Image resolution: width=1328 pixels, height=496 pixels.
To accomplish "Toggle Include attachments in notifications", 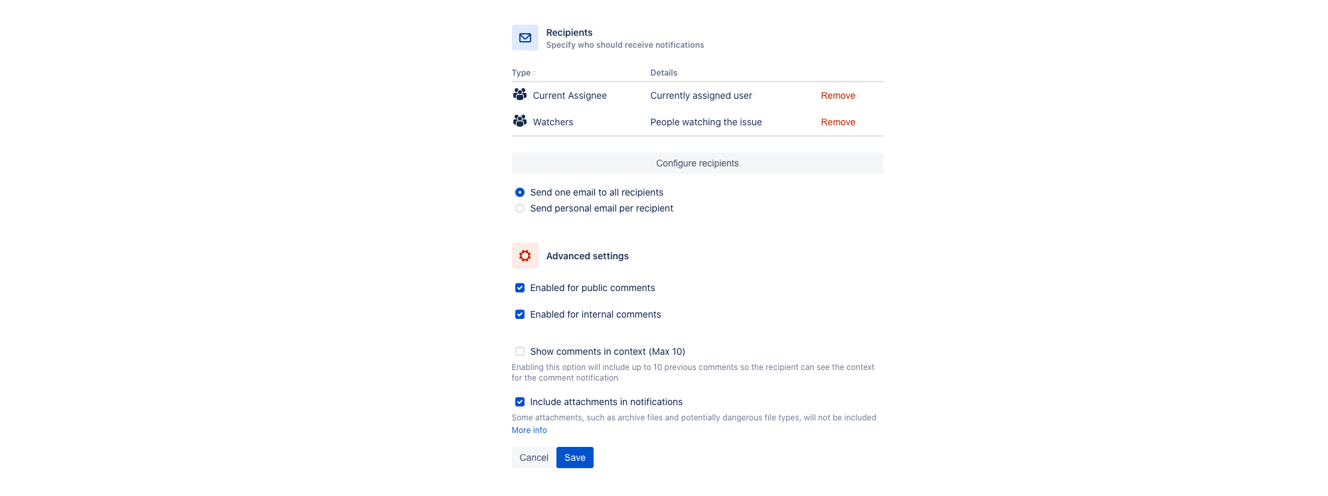I will click(x=520, y=402).
